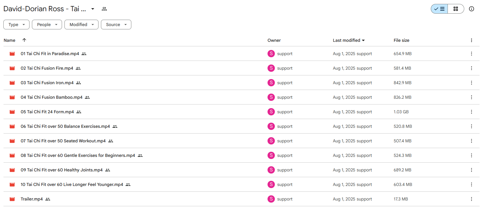Open the Source filter dropdown

pyautogui.click(x=116, y=25)
